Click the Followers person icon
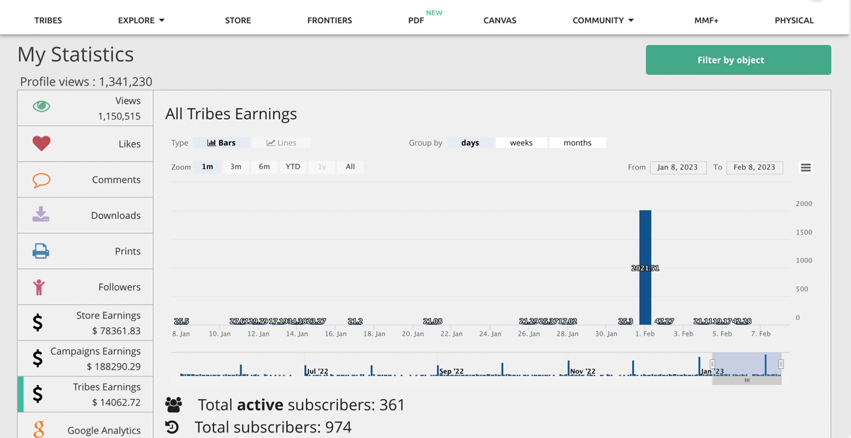This screenshot has width=851, height=438. coord(39,287)
